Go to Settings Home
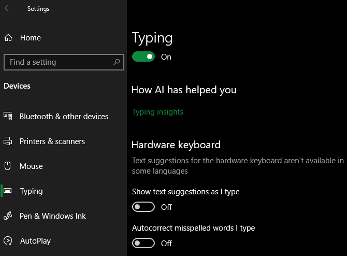Image resolution: width=347 pixels, height=256 pixels. click(30, 38)
